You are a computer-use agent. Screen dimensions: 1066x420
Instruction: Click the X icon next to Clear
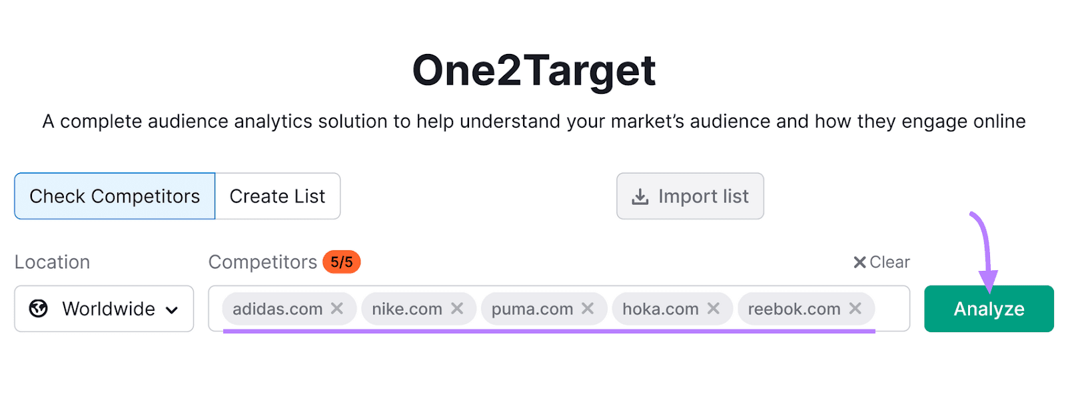pyautogui.click(x=859, y=262)
